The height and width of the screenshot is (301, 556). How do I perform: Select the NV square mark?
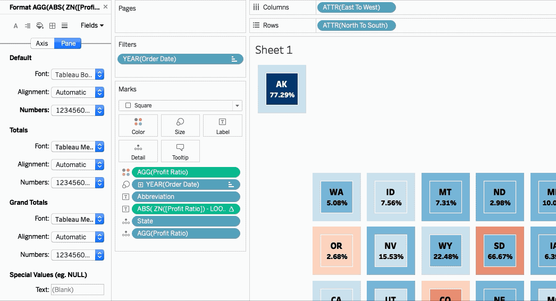(391, 251)
